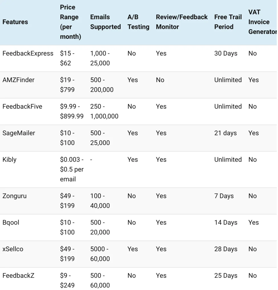This screenshot has width=278, height=290.
Task: Select the A/B Testing column header
Action: tap(138, 22)
